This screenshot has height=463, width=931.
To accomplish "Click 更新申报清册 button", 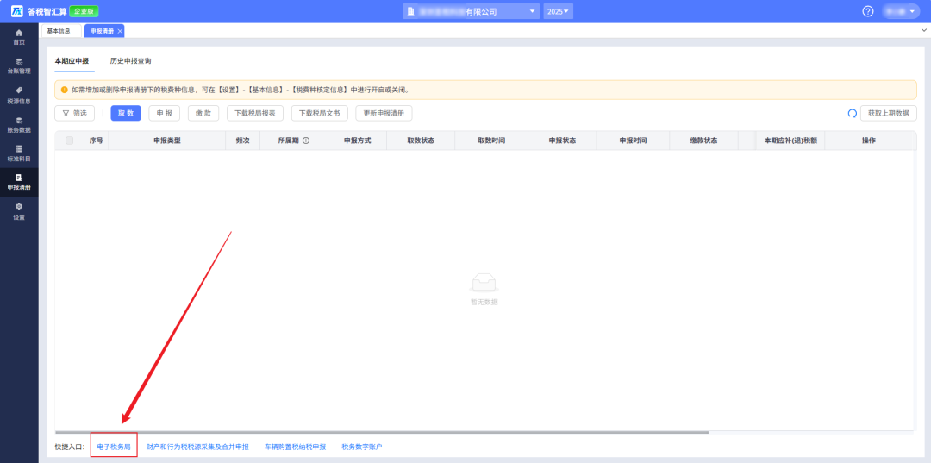I will click(x=384, y=113).
